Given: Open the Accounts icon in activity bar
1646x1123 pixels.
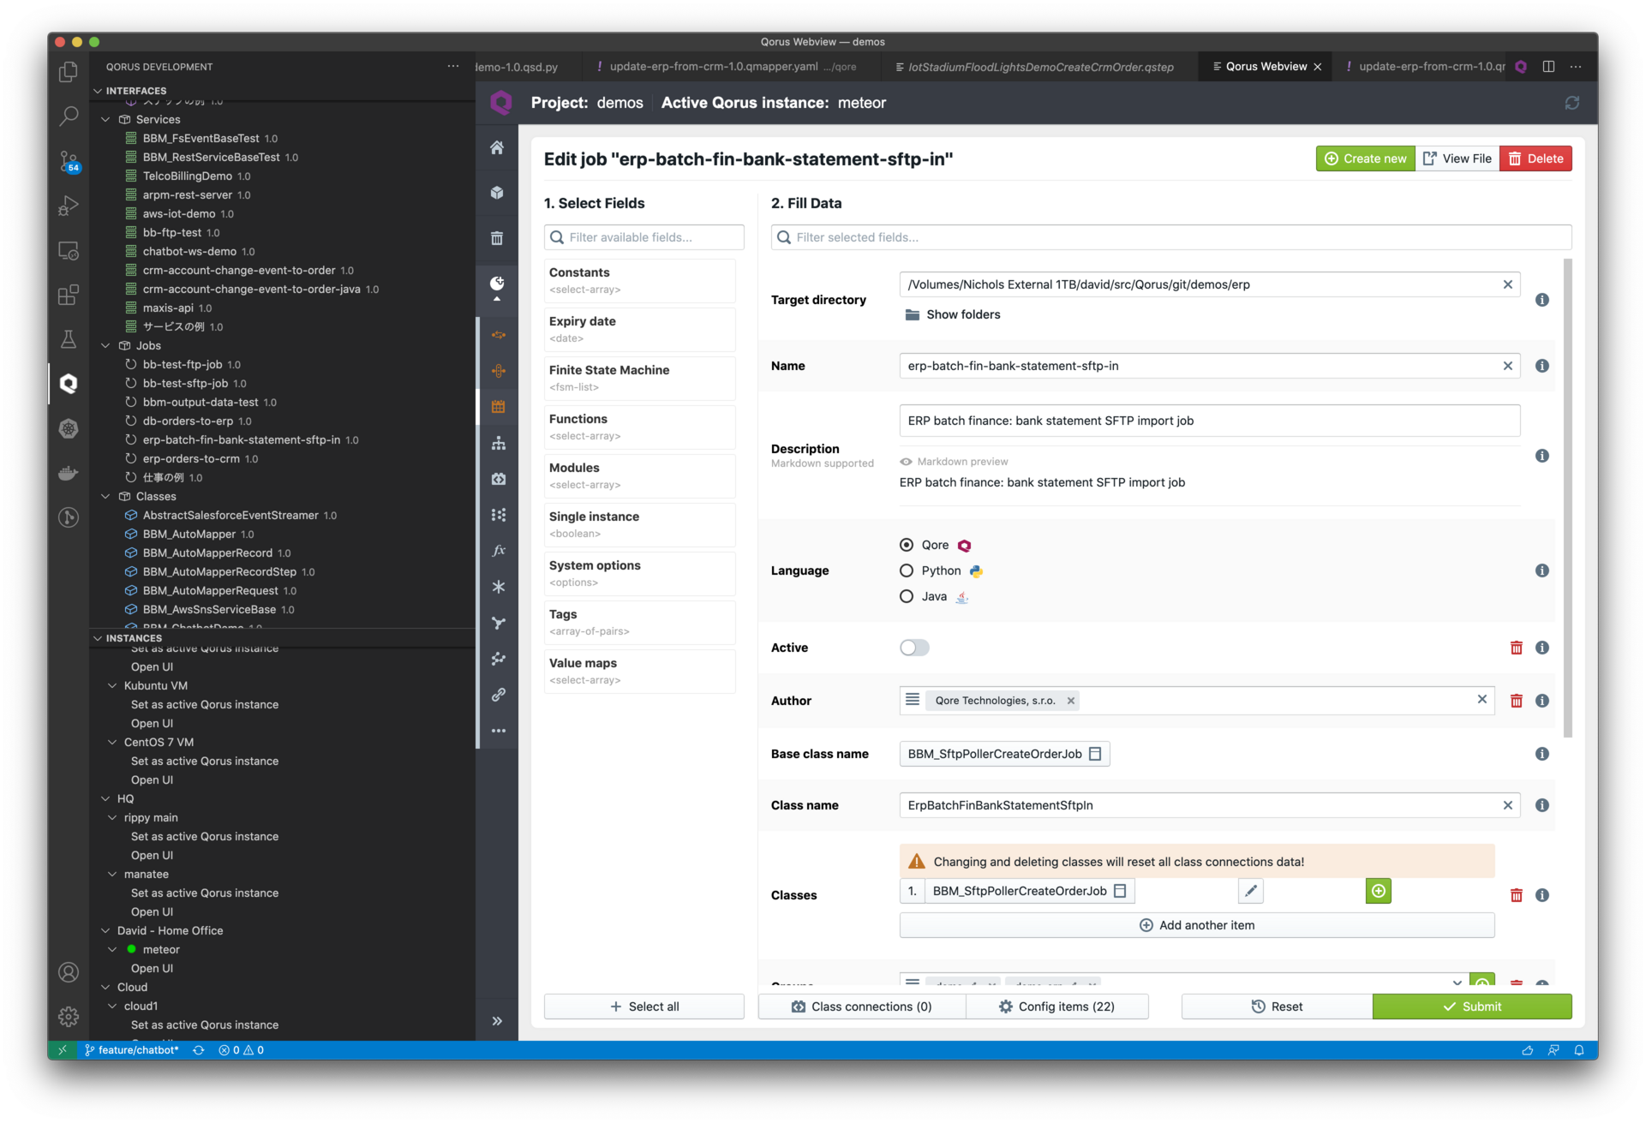Looking at the screenshot, I should (x=69, y=972).
